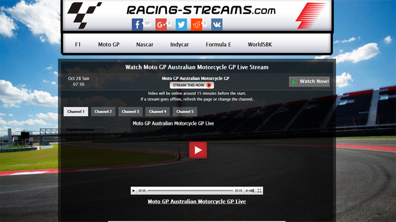Open the WorldSBK page

[260, 45]
